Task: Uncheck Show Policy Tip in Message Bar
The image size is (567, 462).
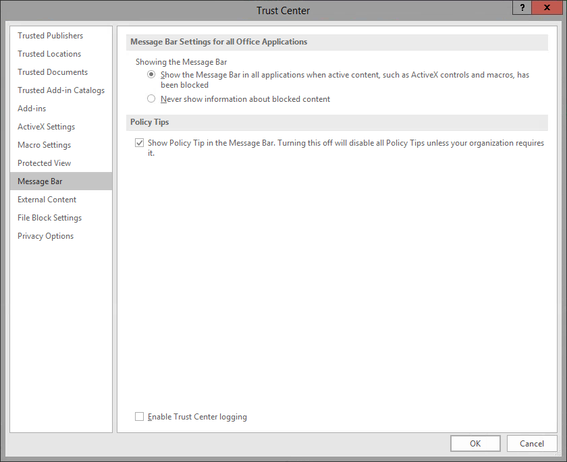Action: pos(139,143)
